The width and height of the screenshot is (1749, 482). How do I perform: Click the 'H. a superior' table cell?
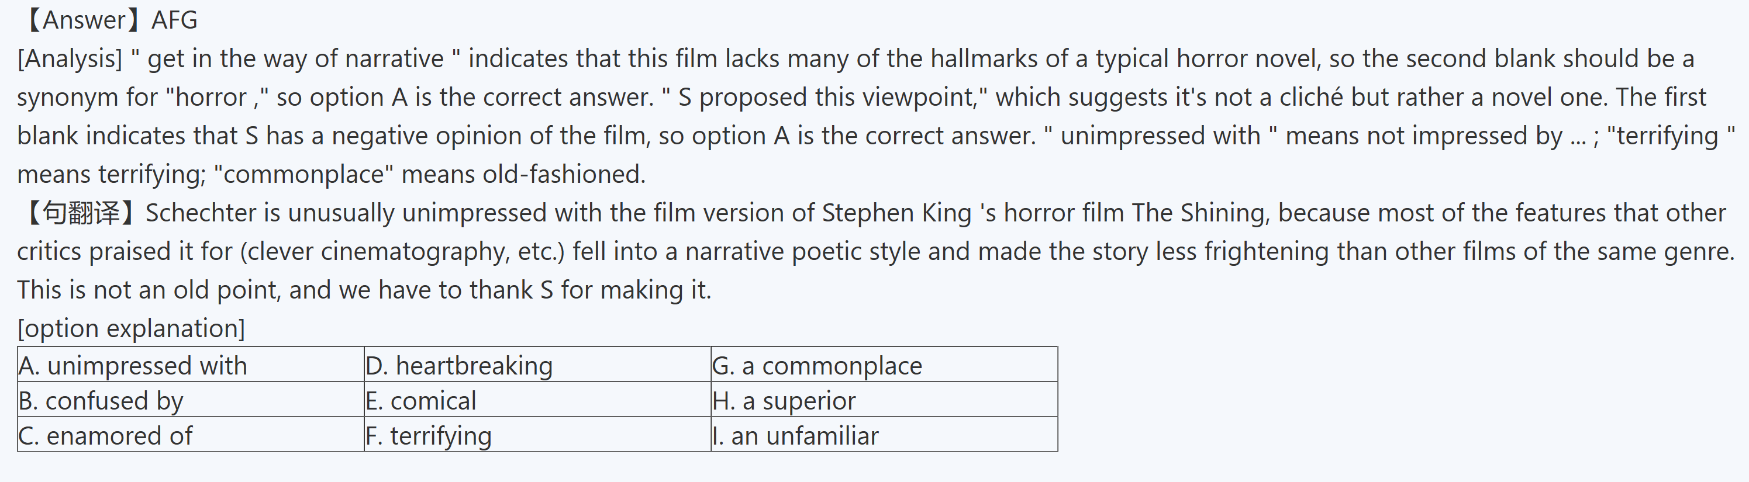click(x=884, y=401)
